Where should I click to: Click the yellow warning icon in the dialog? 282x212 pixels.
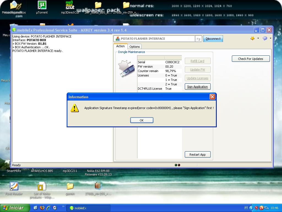(x=75, y=108)
